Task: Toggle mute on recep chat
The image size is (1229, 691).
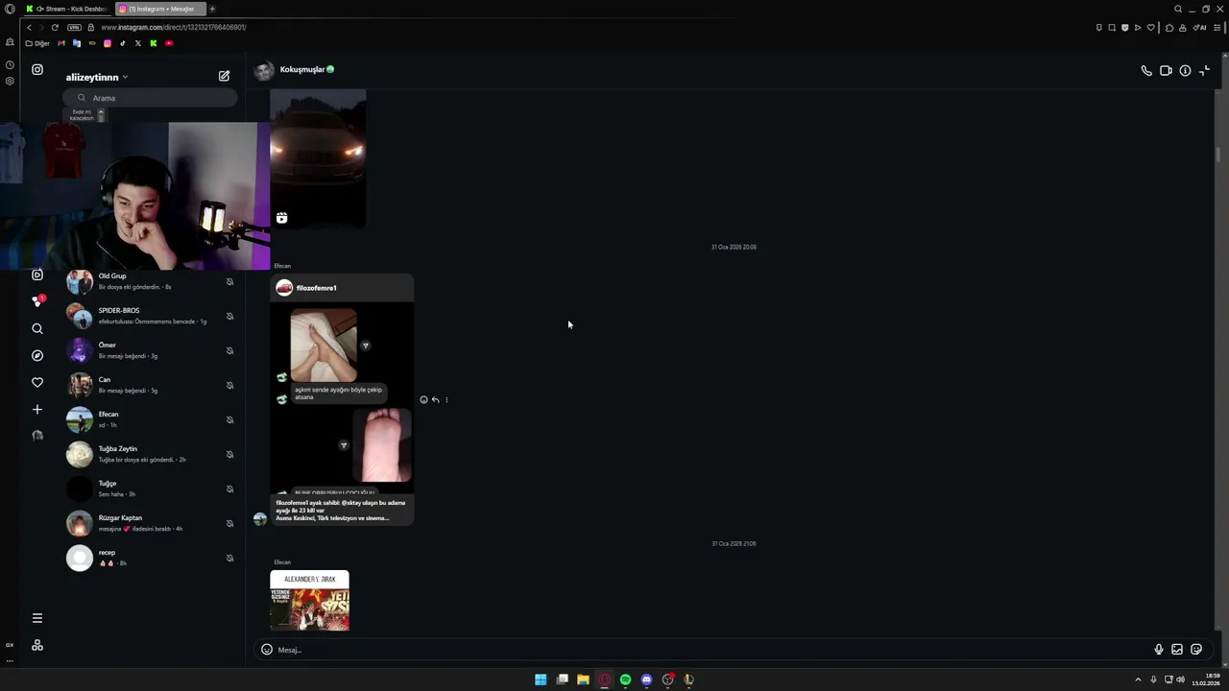Action: (229, 558)
